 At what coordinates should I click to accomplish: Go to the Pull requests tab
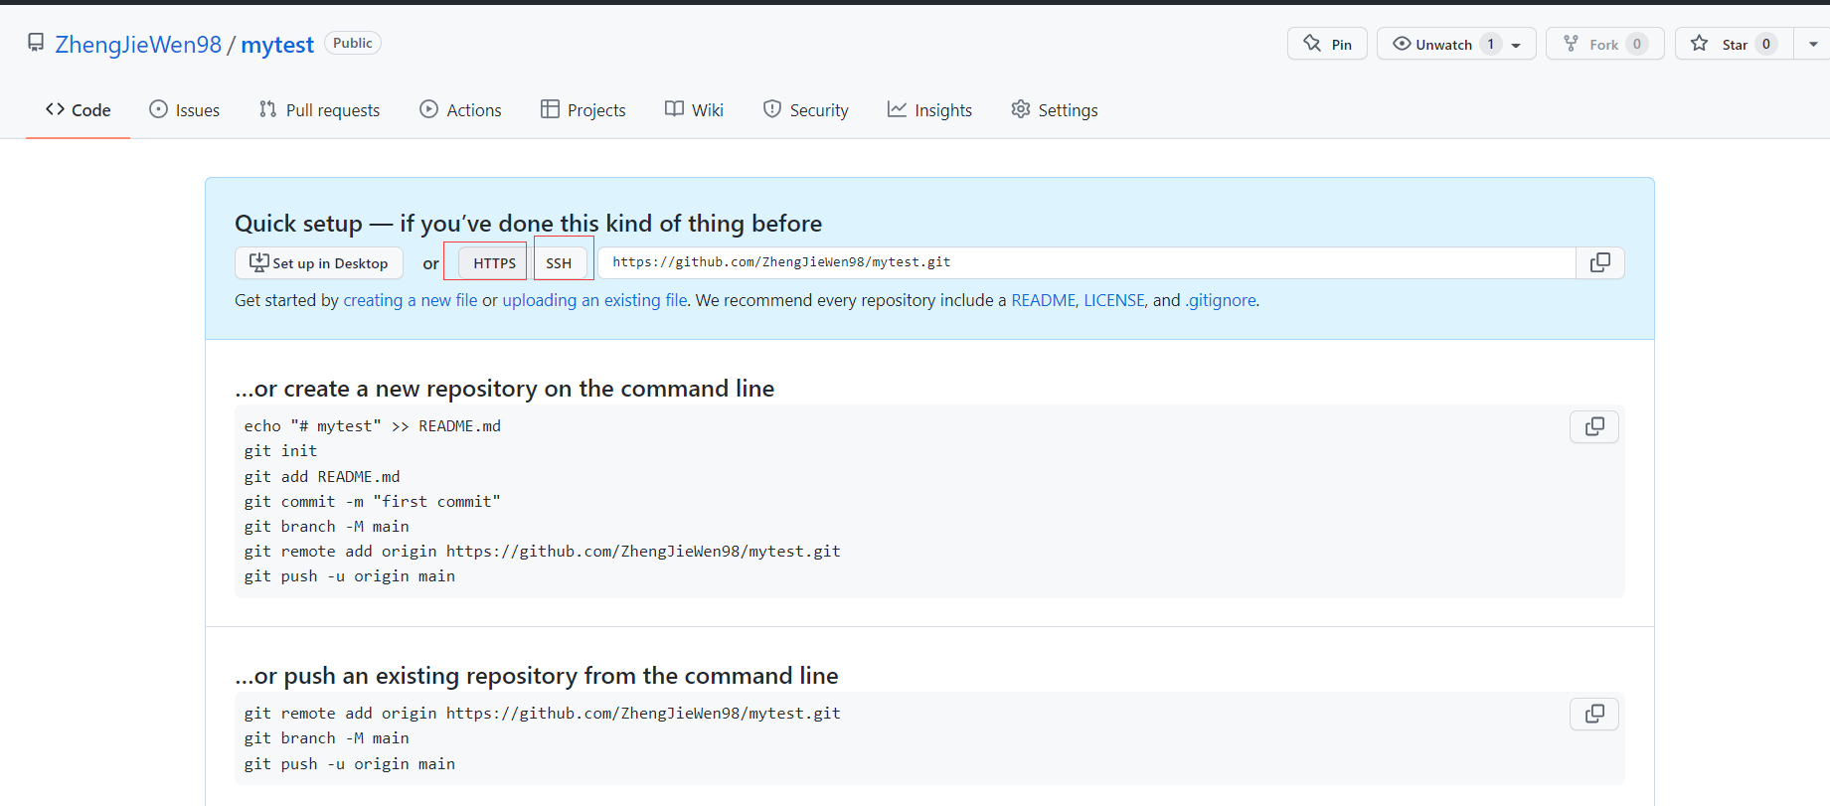click(x=319, y=110)
